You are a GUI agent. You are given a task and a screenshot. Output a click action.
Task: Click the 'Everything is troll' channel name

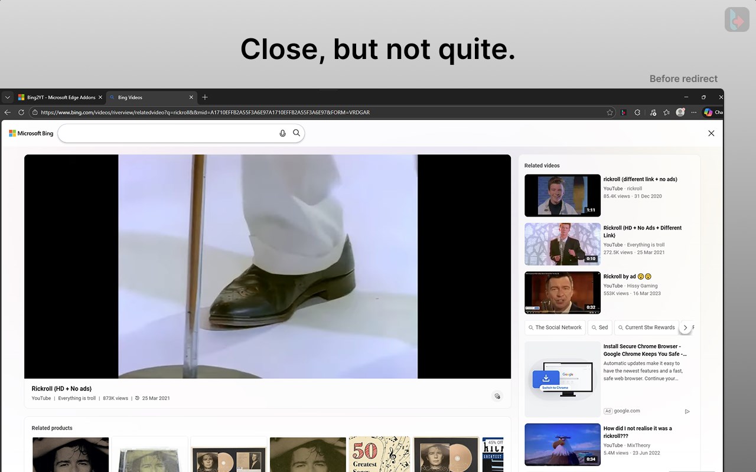(77, 398)
